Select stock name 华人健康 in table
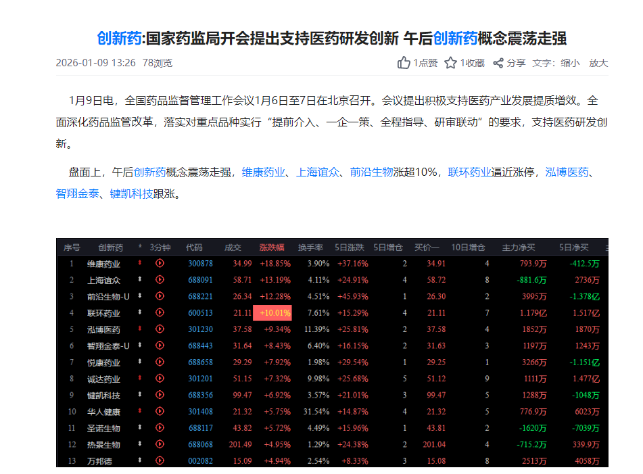This screenshot has width=643, height=474. [103, 412]
